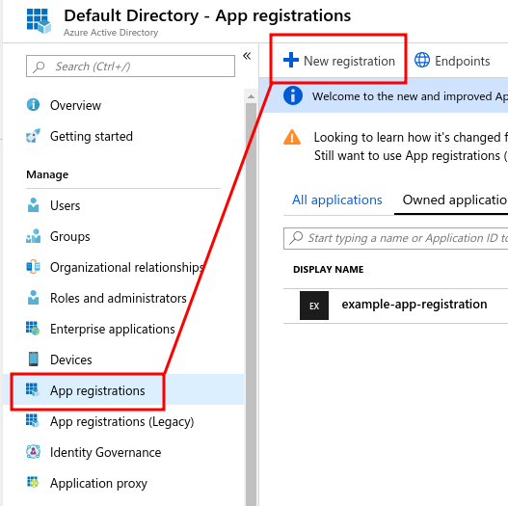Click the blue plus icon for new registration
Image resolution: width=508 pixels, height=506 pixels.
click(x=291, y=60)
